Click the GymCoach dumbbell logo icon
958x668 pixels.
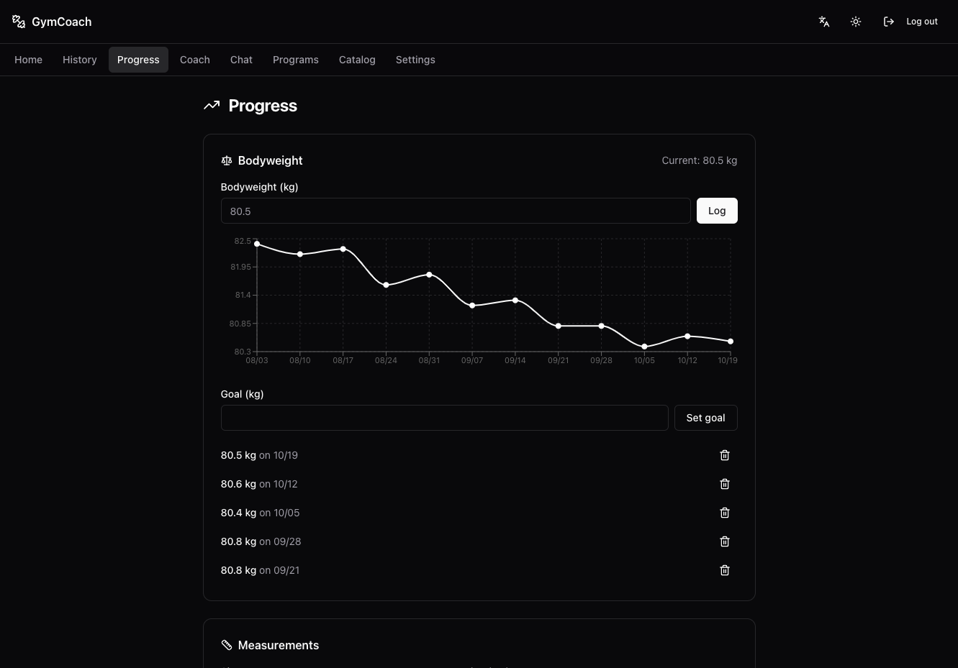pyautogui.click(x=19, y=22)
